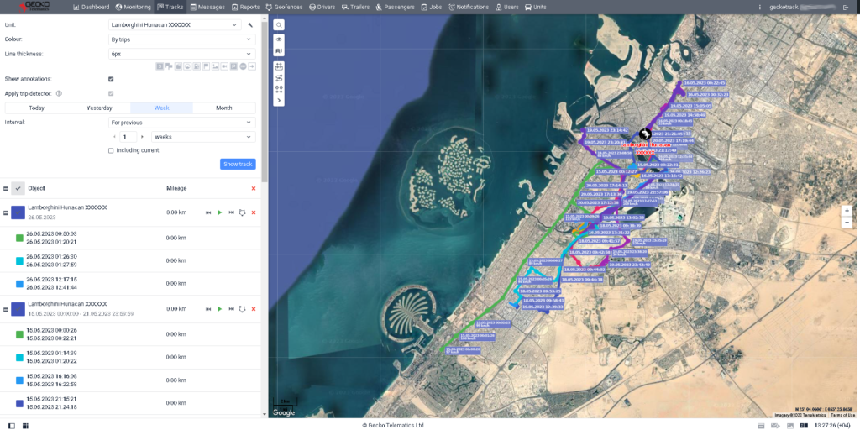Play the first Lamborghini track
Viewport: 860px width, 430px height.
tap(219, 212)
